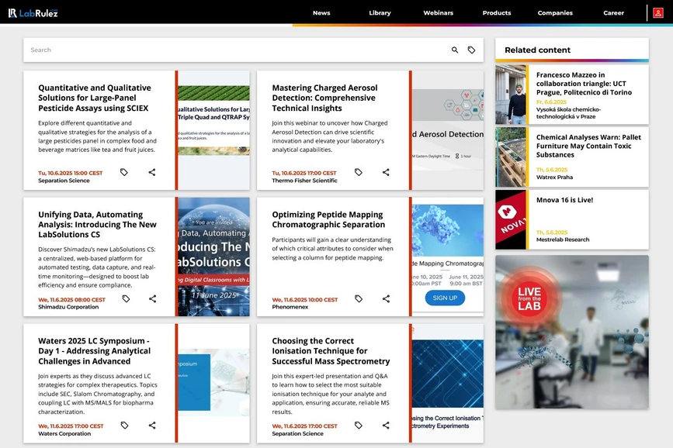Click the Aerosol Detection webinar thumbnail
Screen dimensions: 673x448
448,130
